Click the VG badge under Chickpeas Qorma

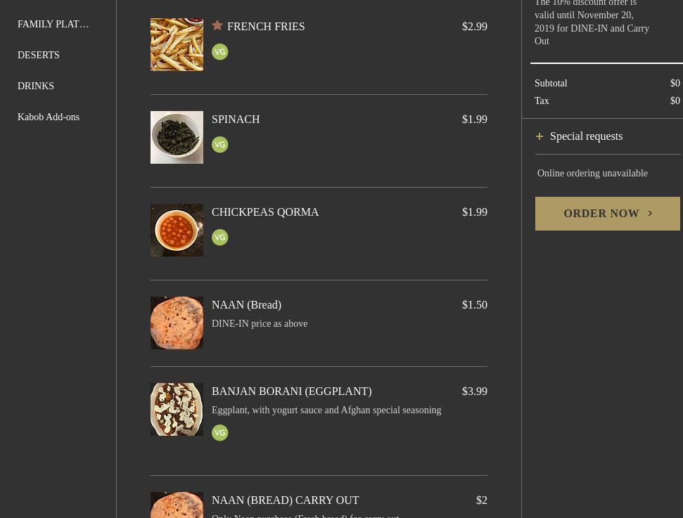(x=220, y=238)
